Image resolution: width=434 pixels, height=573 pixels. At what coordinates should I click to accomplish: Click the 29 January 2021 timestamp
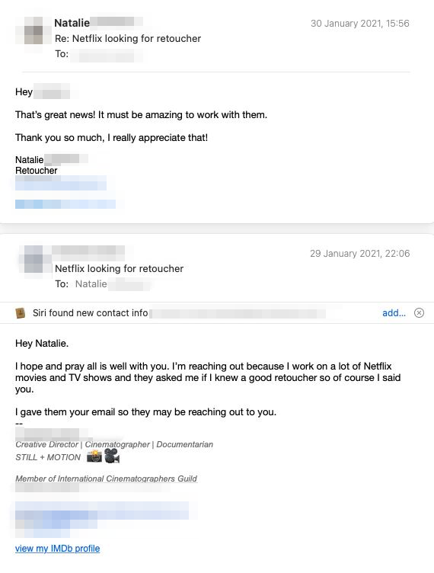pyautogui.click(x=360, y=253)
